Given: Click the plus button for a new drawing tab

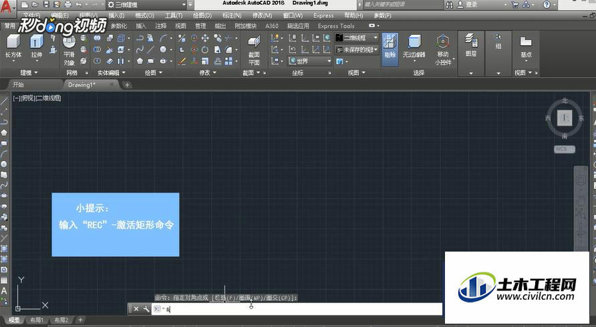Looking at the screenshot, I should coord(127,85).
